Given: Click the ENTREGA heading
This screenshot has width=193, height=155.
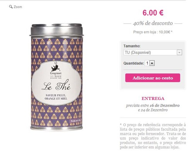Looking at the screenshot, I should 153,98.
